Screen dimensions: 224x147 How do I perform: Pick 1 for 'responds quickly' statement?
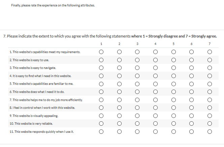tap(101, 131)
